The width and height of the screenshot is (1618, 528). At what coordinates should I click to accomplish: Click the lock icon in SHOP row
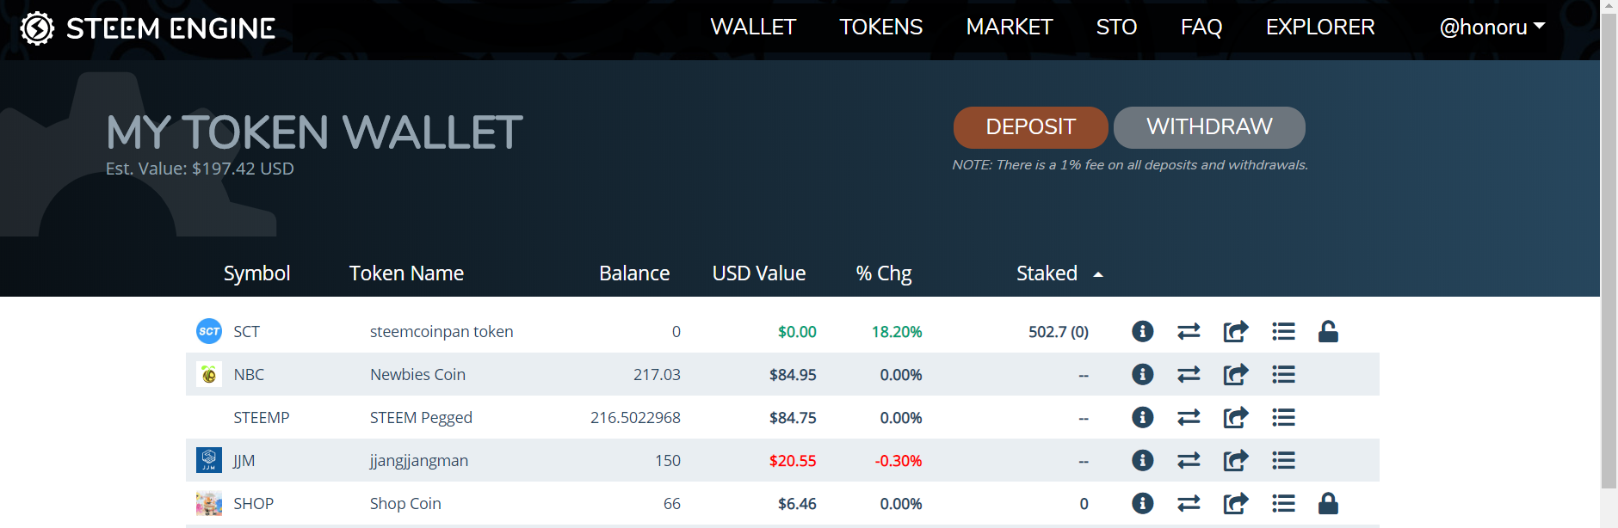click(1328, 503)
